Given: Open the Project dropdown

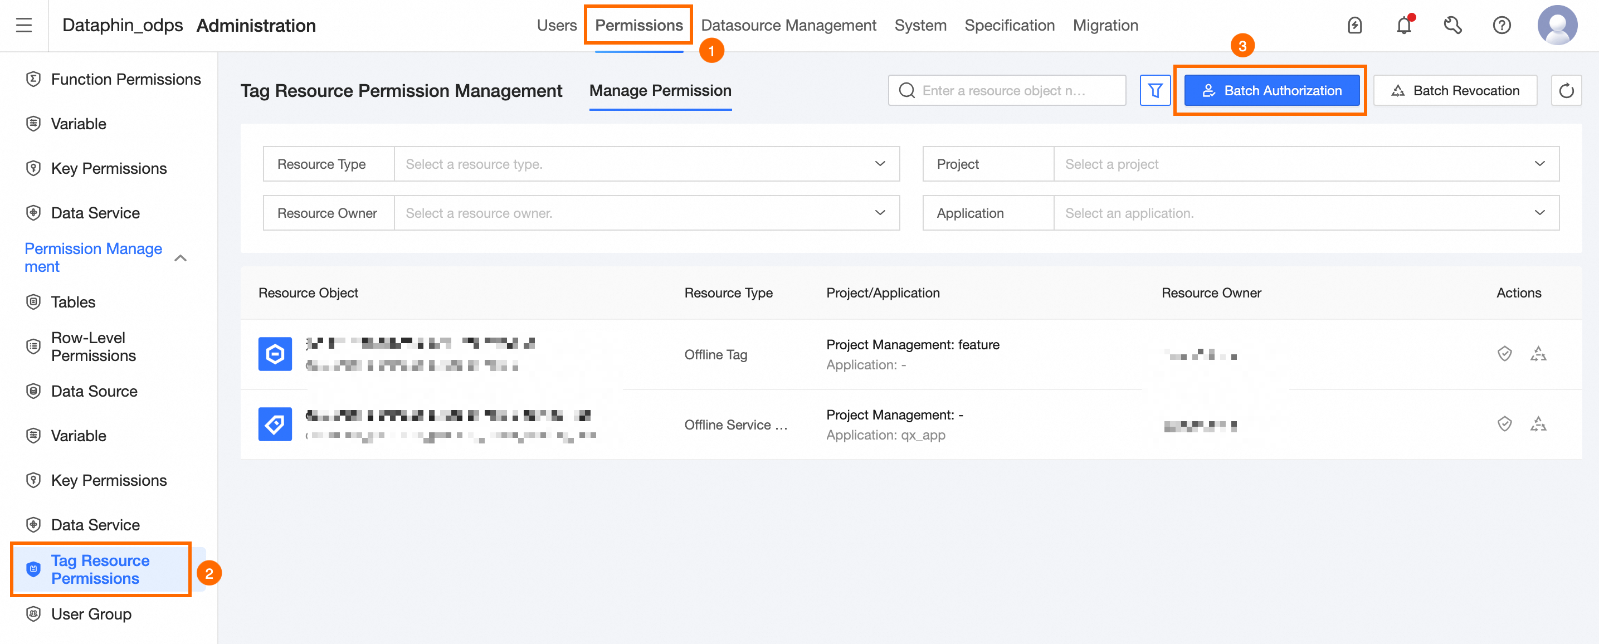Looking at the screenshot, I should [1306, 164].
